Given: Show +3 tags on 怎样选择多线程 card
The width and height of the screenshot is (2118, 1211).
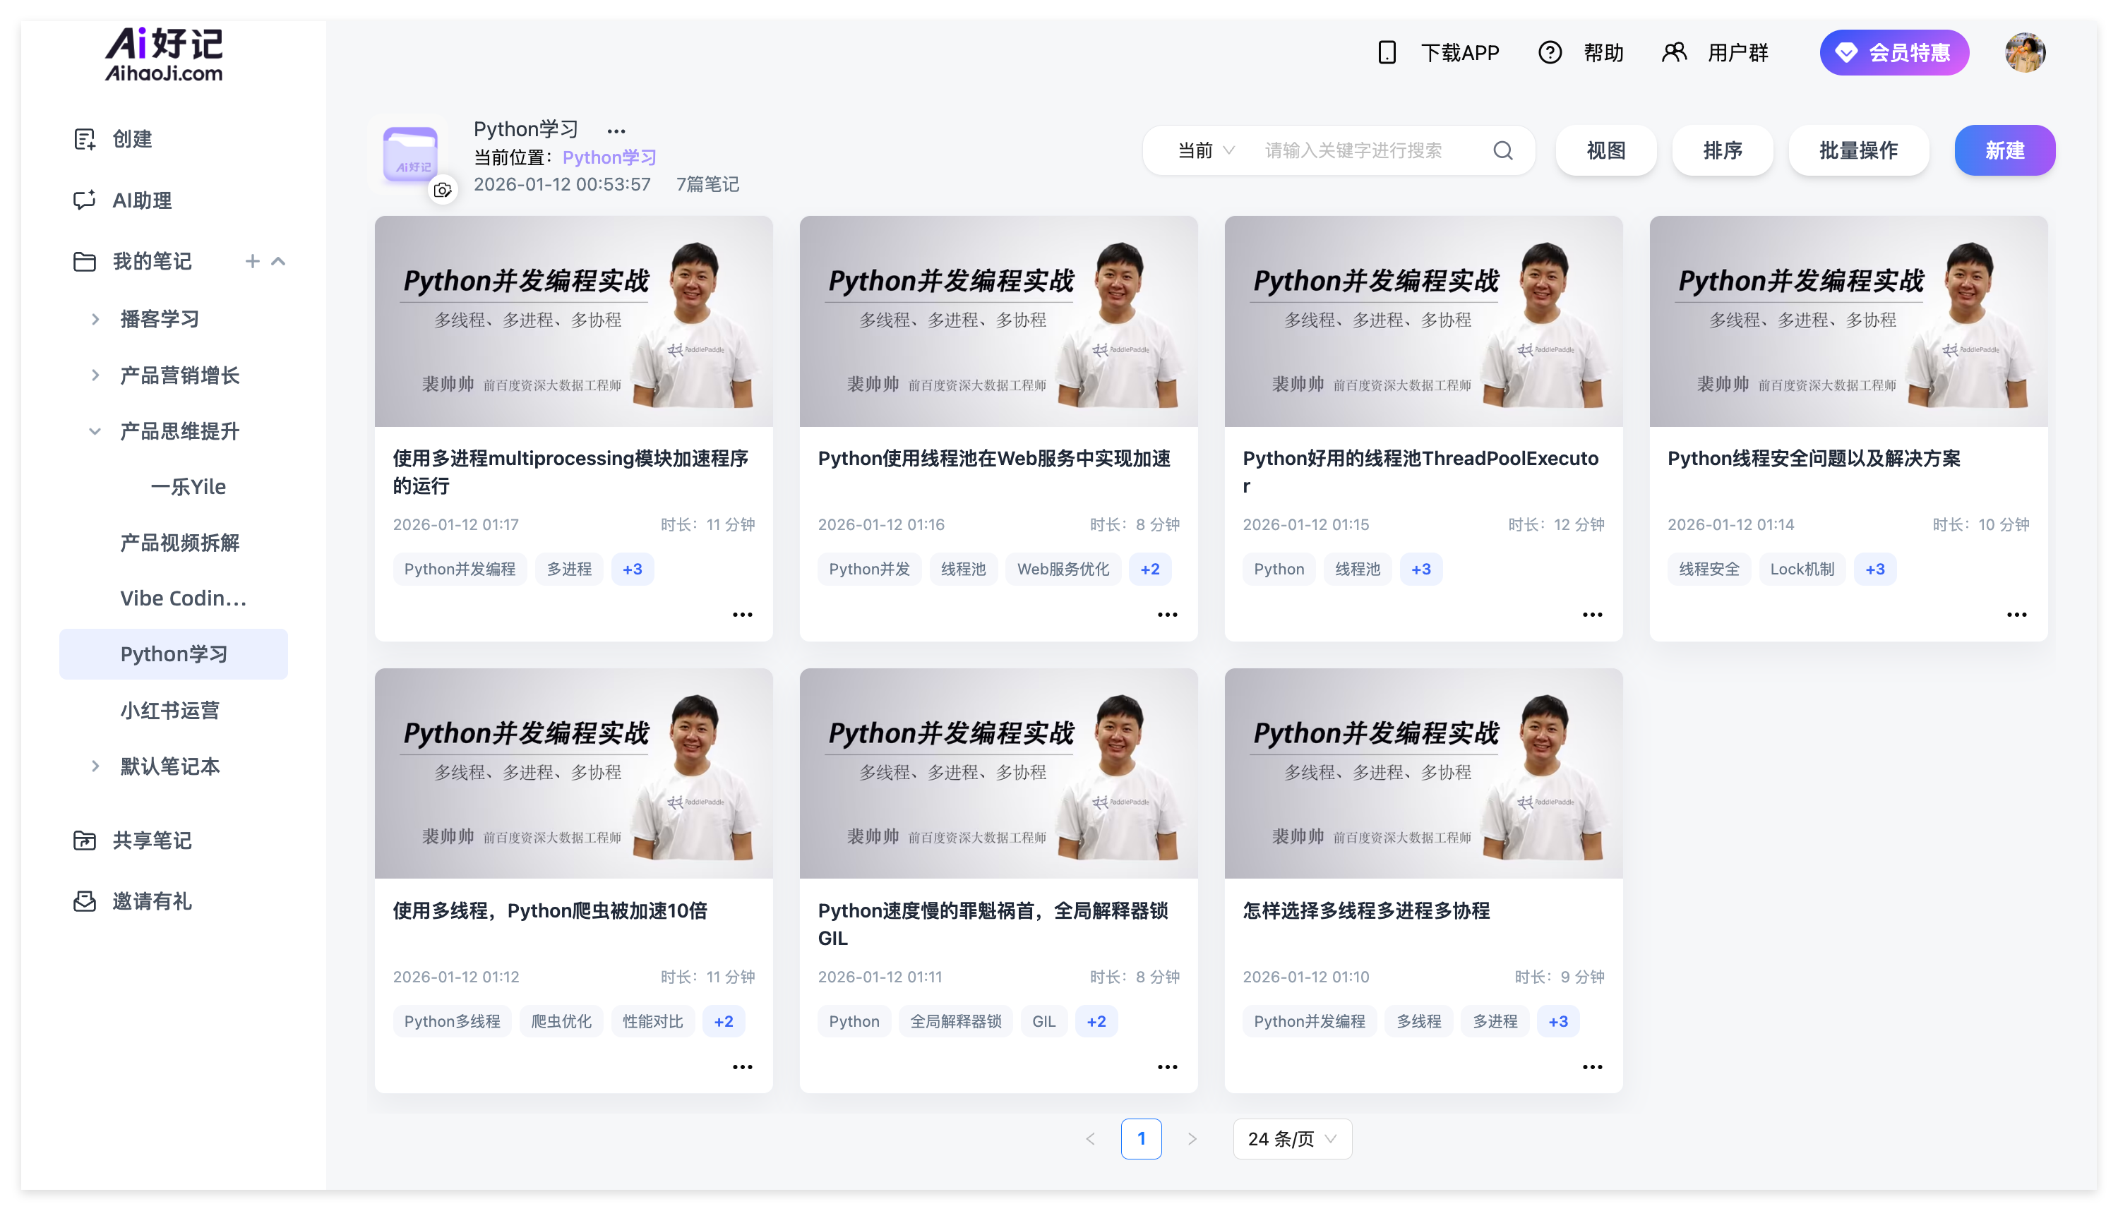Looking at the screenshot, I should 1557,1021.
